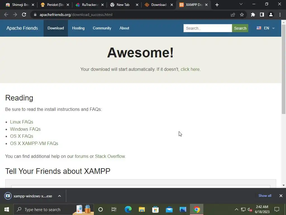Screen dimensions: 286x215
Task: Click the scrollbar down arrow
Action: [284, 185]
